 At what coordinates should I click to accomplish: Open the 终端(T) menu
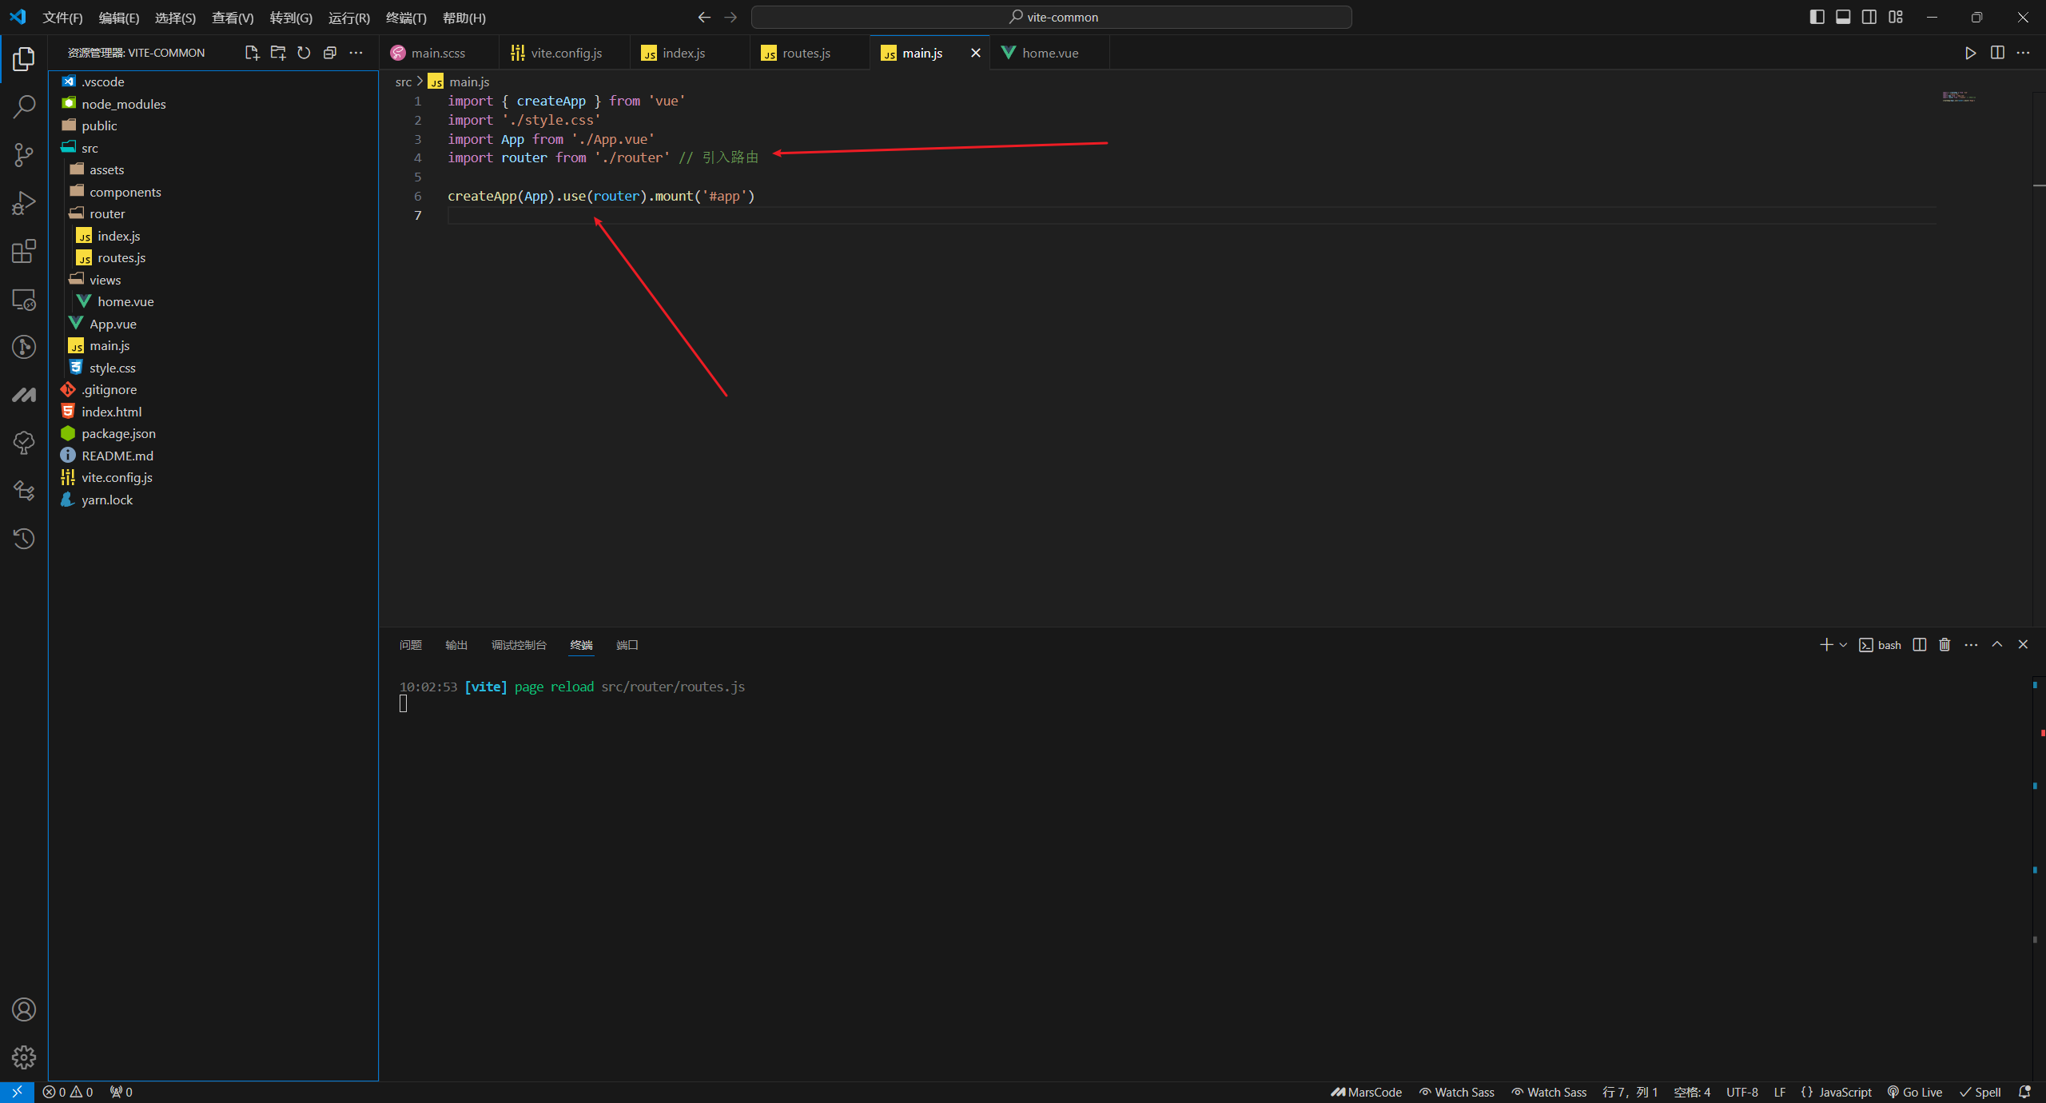405,18
